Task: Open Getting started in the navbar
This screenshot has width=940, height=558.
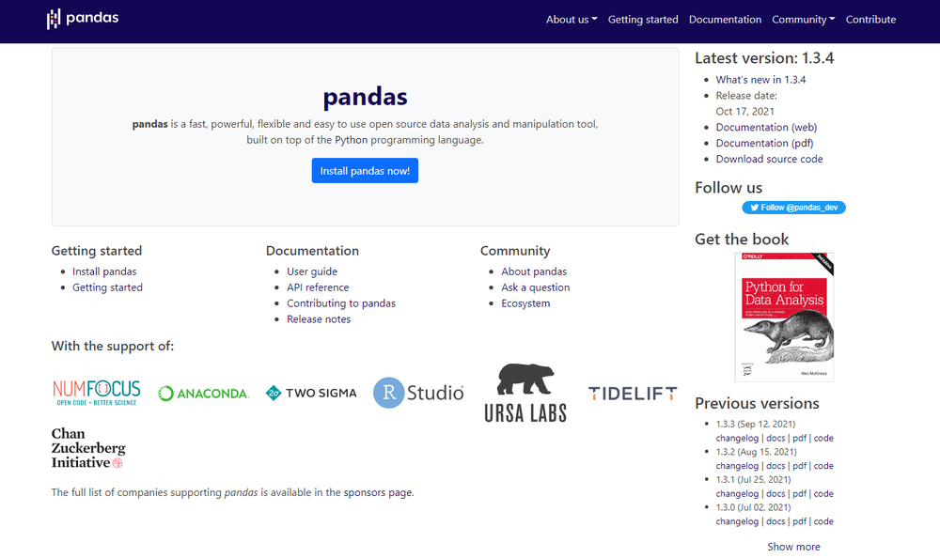Action: 643,19
